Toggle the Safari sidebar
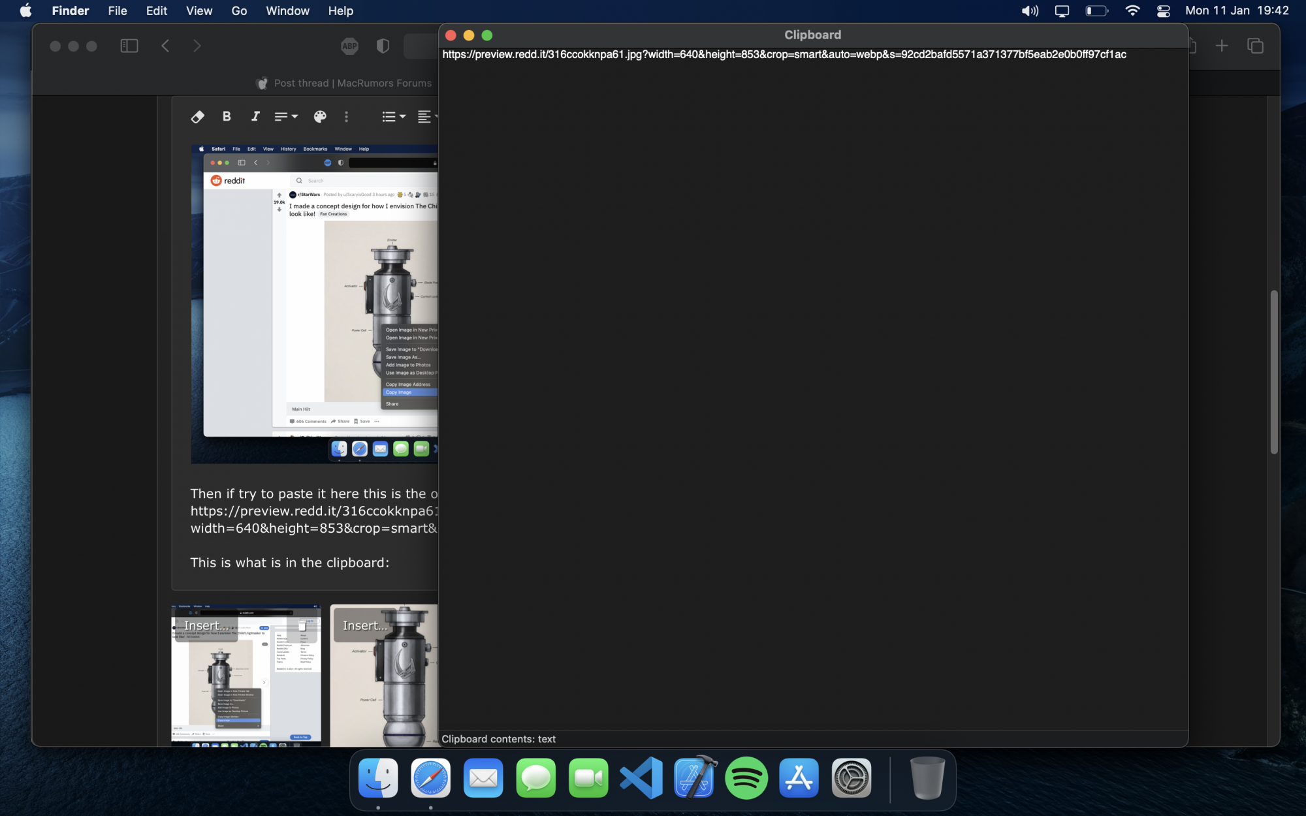 (129, 46)
